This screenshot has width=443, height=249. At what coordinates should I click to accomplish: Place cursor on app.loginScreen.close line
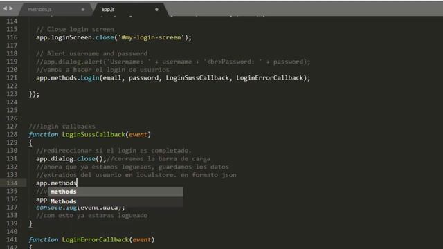coord(114,37)
